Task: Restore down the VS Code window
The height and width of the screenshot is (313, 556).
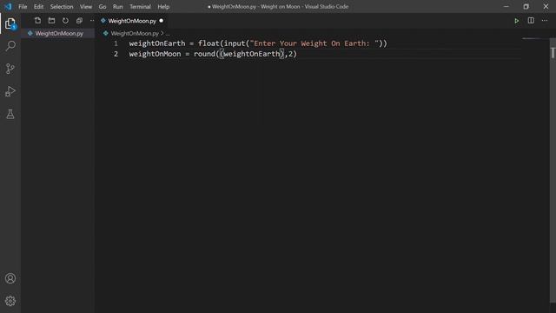Action: tap(526, 6)
